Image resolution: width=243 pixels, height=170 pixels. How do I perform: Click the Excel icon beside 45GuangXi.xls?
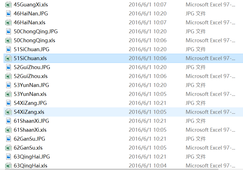coord(8,5)
